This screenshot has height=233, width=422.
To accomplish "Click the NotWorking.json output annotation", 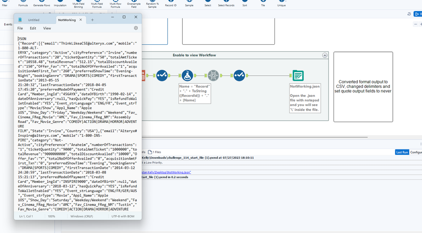I will pos(305,98).
